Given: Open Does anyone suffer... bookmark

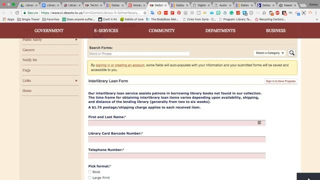Looking at the screenshot, I should click(x=78, y=19).
